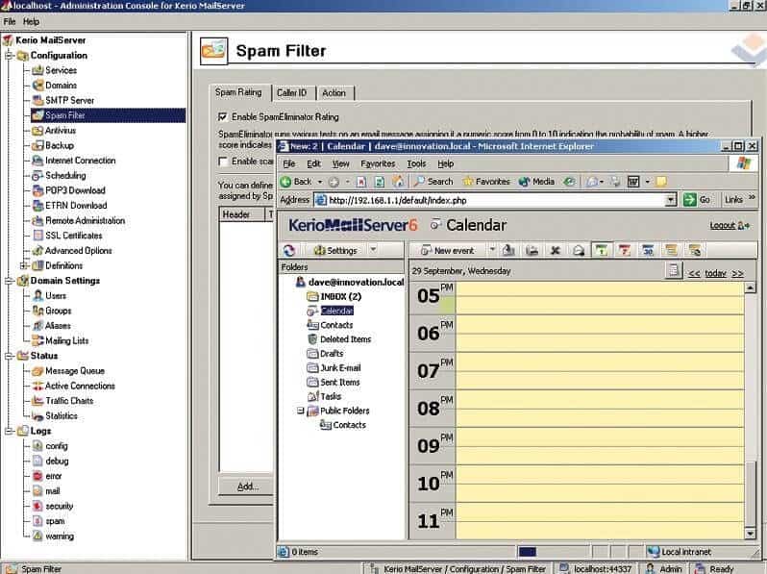The image size is (767, 574).
Task: Open IE Search toolbar button
Action: [x=433, y=181]
